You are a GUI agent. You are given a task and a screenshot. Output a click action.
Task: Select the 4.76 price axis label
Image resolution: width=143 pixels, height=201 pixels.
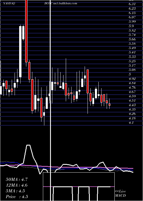132,87
